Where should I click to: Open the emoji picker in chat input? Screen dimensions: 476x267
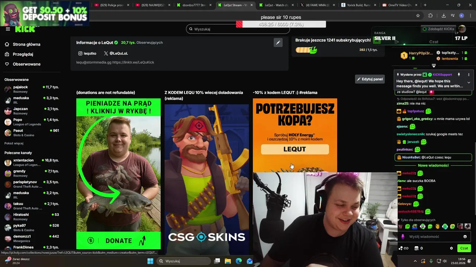[465, 237]
